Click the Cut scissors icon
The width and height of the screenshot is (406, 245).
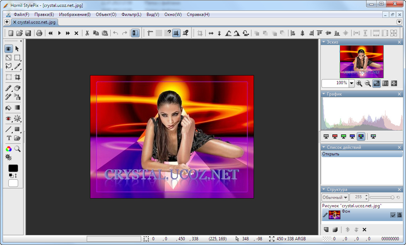[x=87, y=33]
